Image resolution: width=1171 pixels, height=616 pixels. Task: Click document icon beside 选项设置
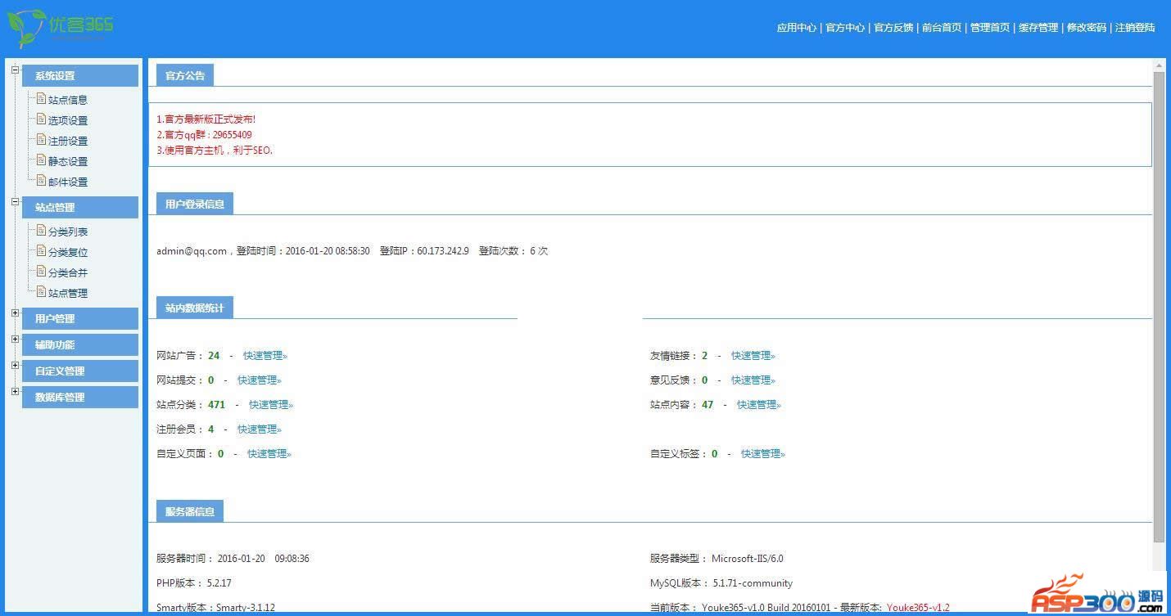(41, 119)
